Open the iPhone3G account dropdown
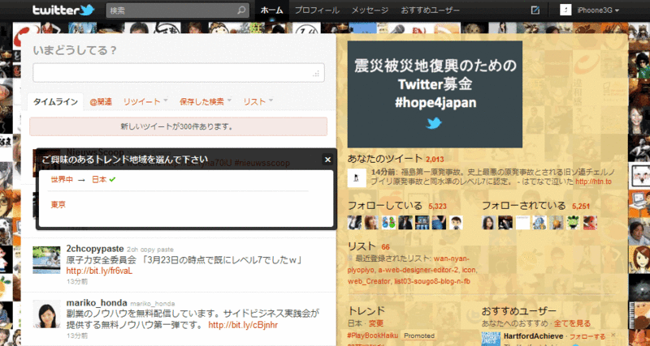This screenshot has width=650, height=346. click(x=599, y=11)
